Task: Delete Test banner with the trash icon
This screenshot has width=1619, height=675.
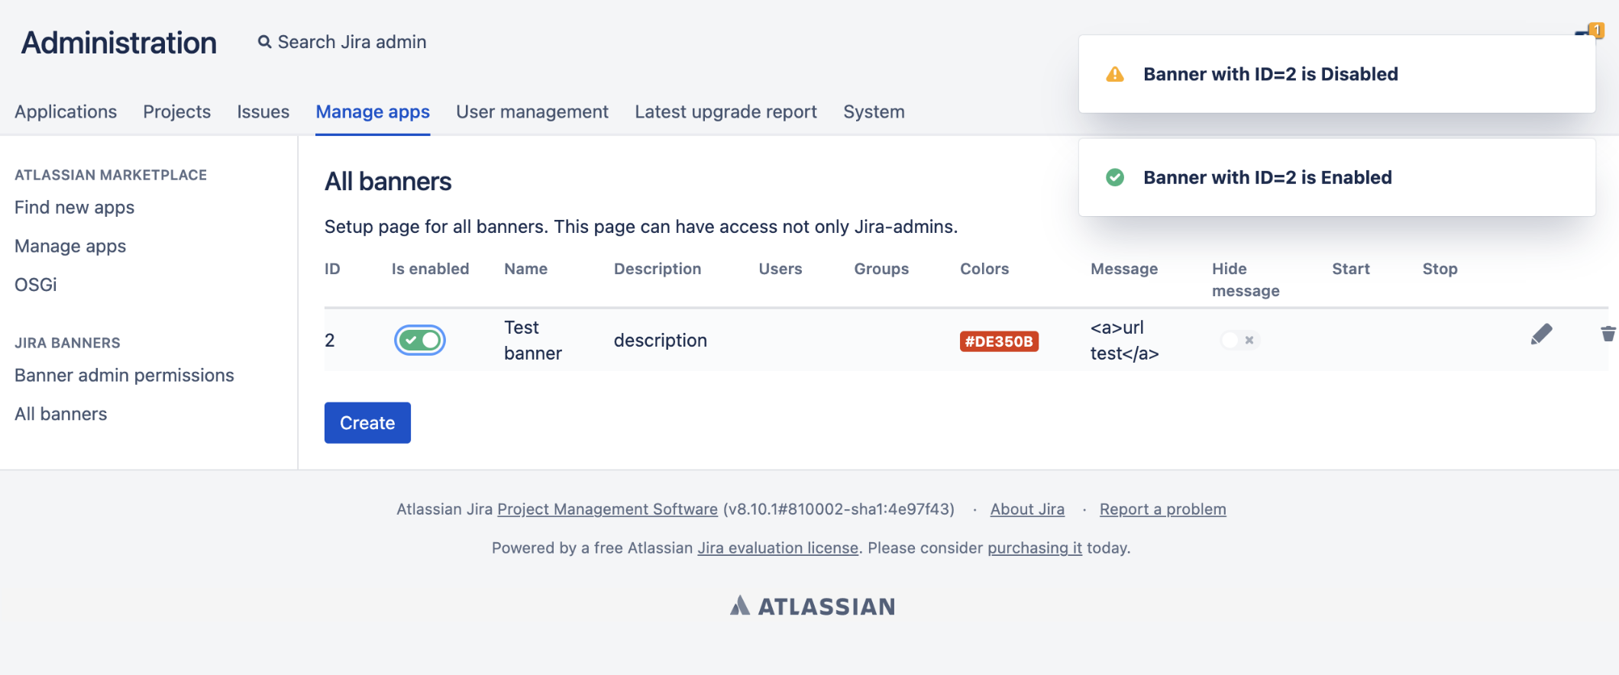Action: [1608, 334]
